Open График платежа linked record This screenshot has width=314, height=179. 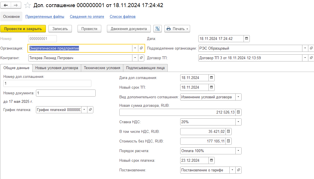(90, 110)
